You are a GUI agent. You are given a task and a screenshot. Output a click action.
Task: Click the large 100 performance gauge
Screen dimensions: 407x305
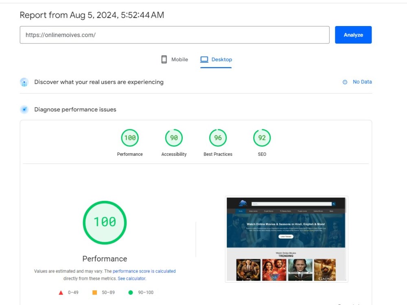(105, 222)
